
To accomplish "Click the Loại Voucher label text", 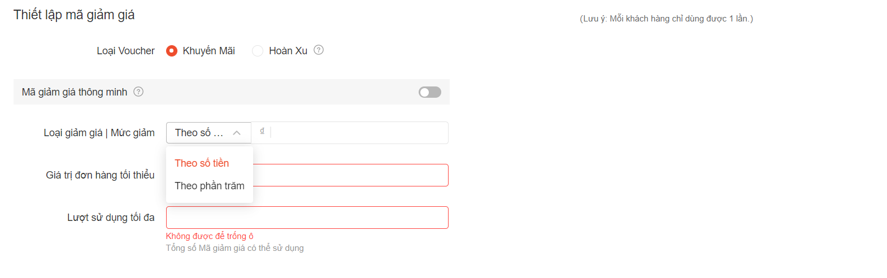I will [x=125, y=51].
